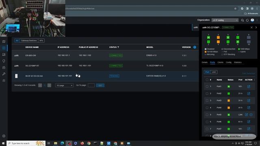This screenshot has height=146, width=260.
Task: Open the key-shaped sidebar icon
Action: coord(4,74)
